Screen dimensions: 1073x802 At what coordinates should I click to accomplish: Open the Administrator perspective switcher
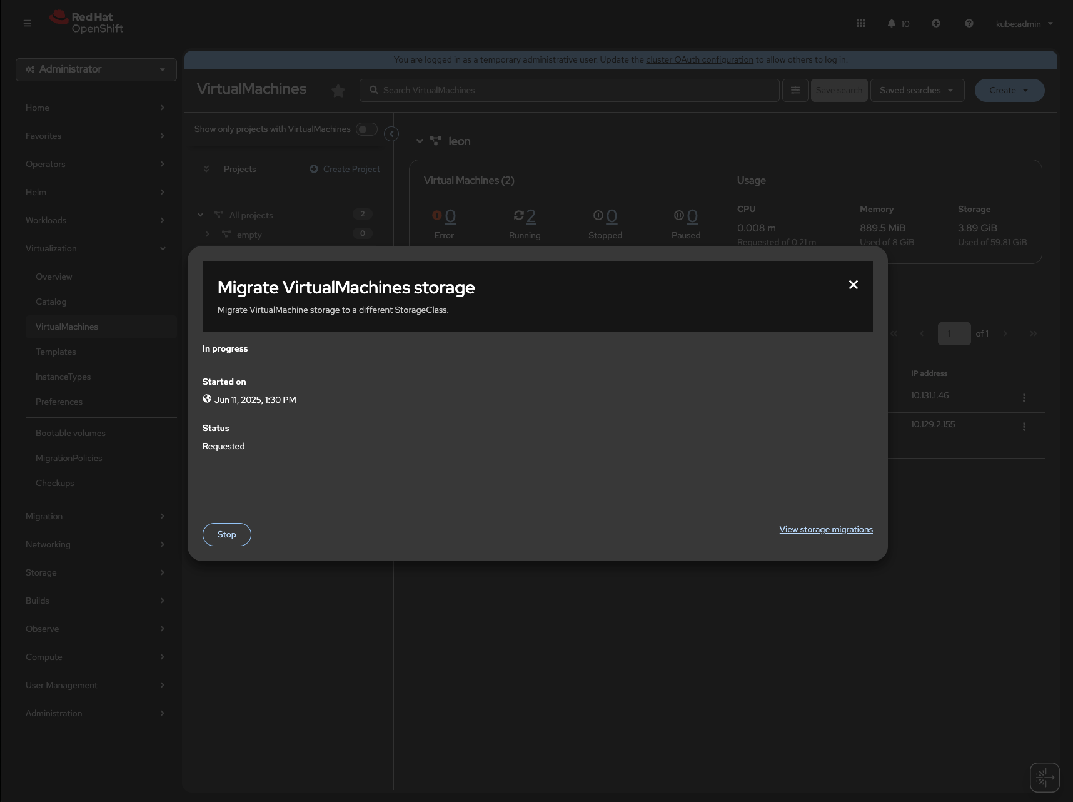click(96, 69)
